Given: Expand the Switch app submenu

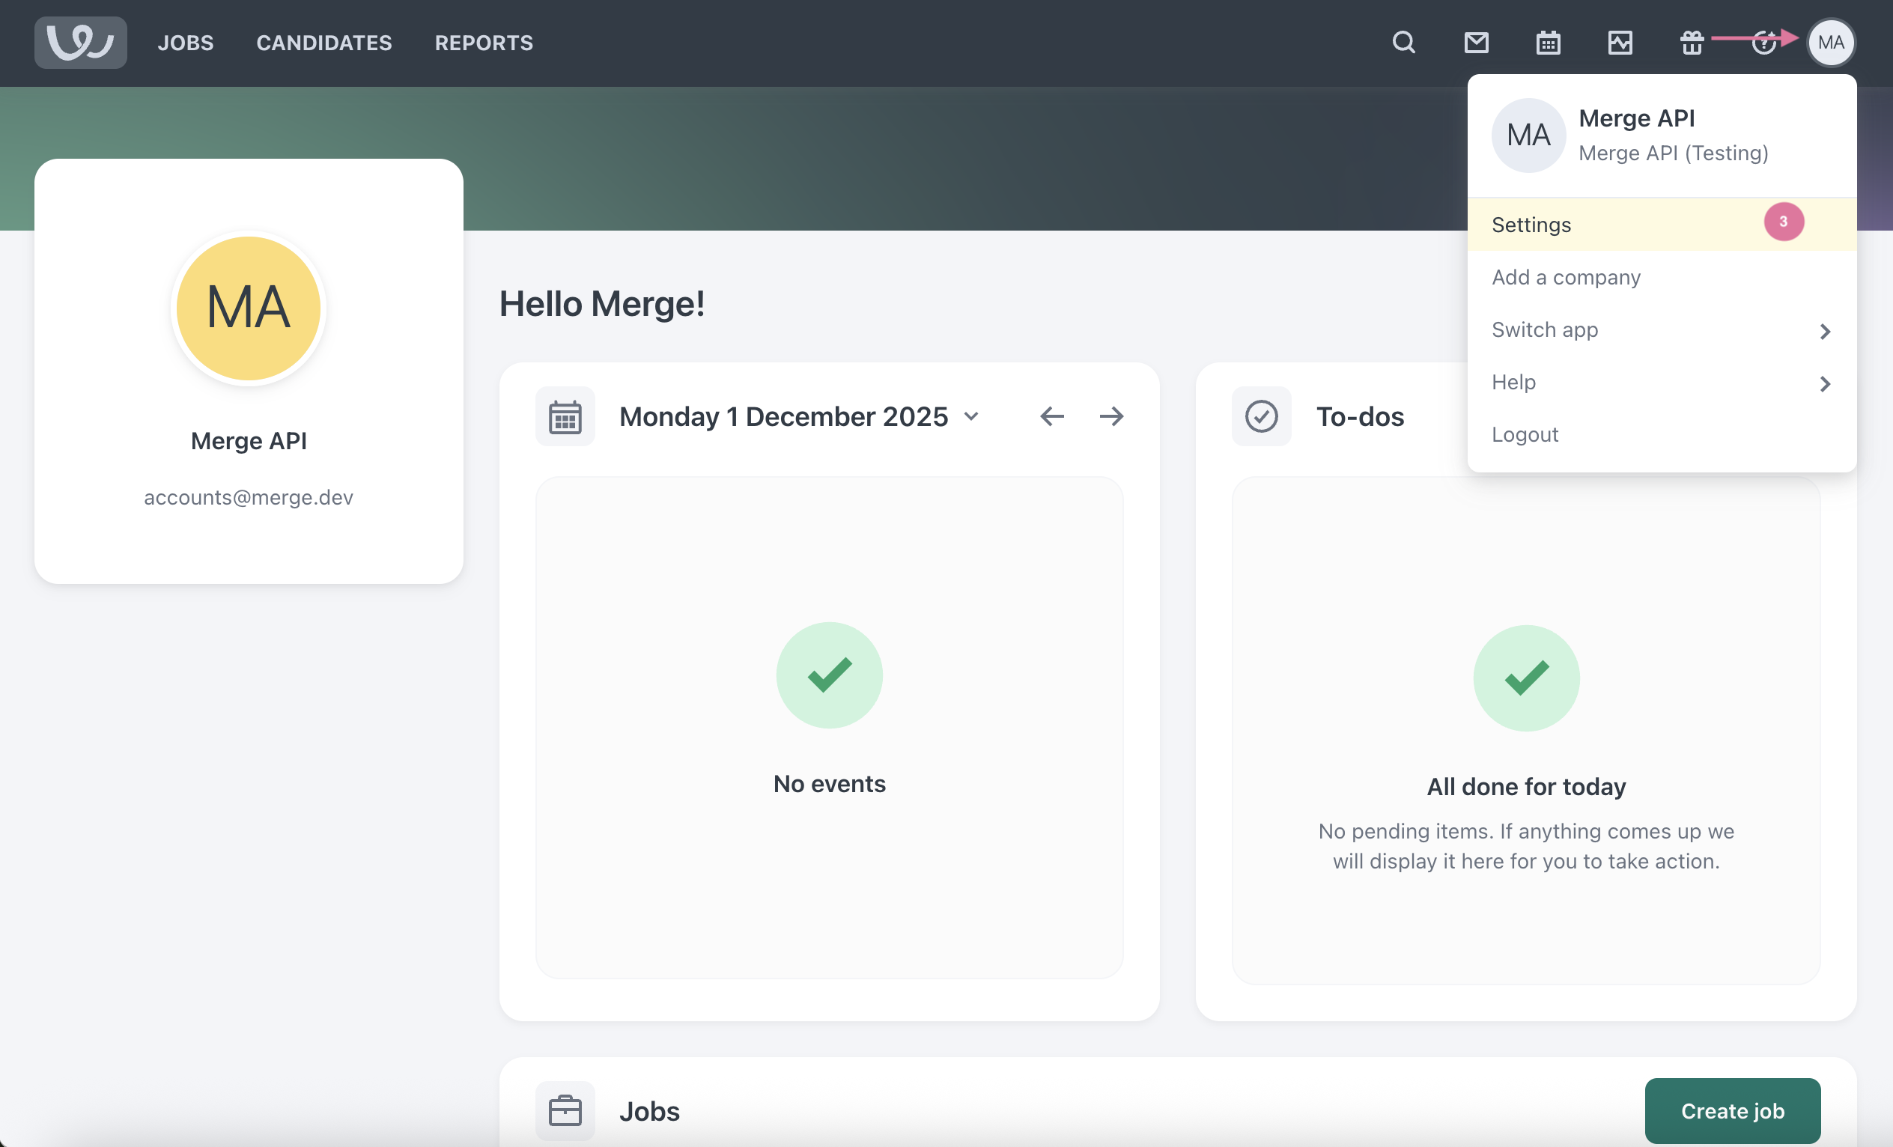Looking at the screenshot, I should coord(1662,329).
